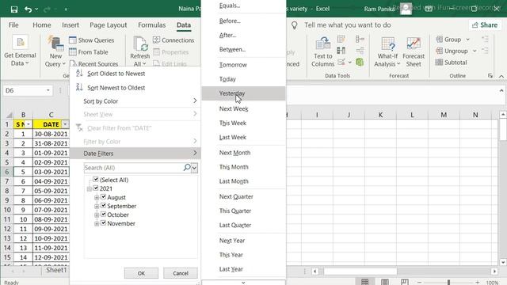Choose the Next Year date filter
This screenshot has width=507, height=285.
point(244,241)
